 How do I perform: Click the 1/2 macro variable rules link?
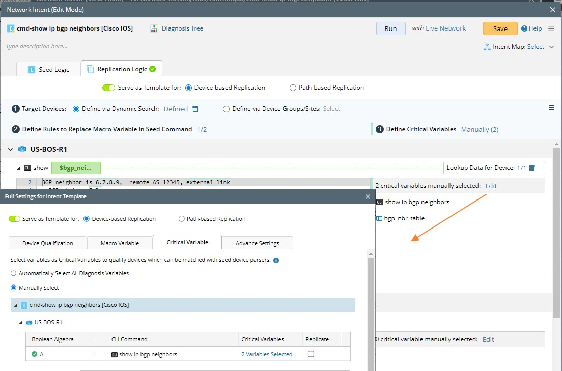(x=202, y=129)
